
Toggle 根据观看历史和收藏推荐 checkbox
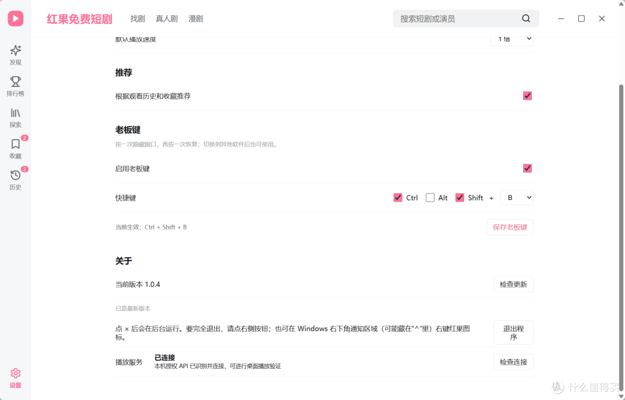pyautogui.click(x=527, y=96)
